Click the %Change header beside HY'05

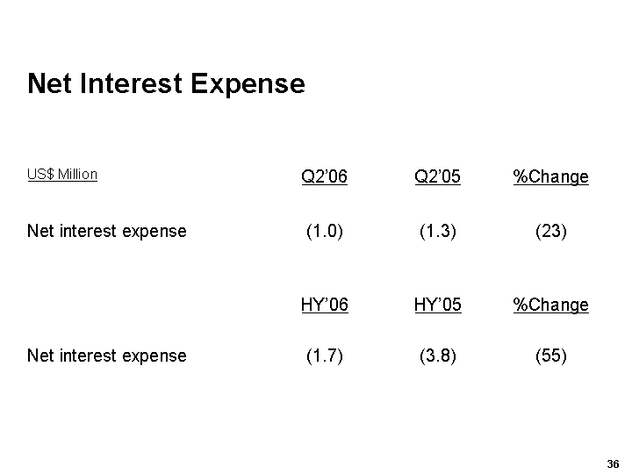(x=550, y=305)
